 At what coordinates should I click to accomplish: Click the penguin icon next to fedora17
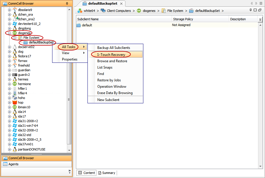point(15,56)
